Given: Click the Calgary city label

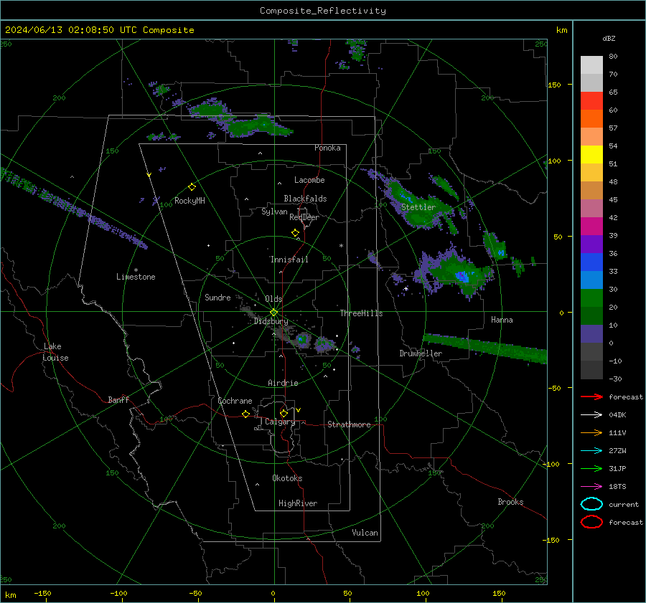Looking at the screenshot, I should (280, 422).
